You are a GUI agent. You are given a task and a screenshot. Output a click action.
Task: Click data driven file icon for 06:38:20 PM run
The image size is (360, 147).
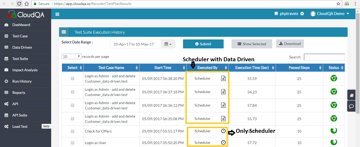click(223, 78)
